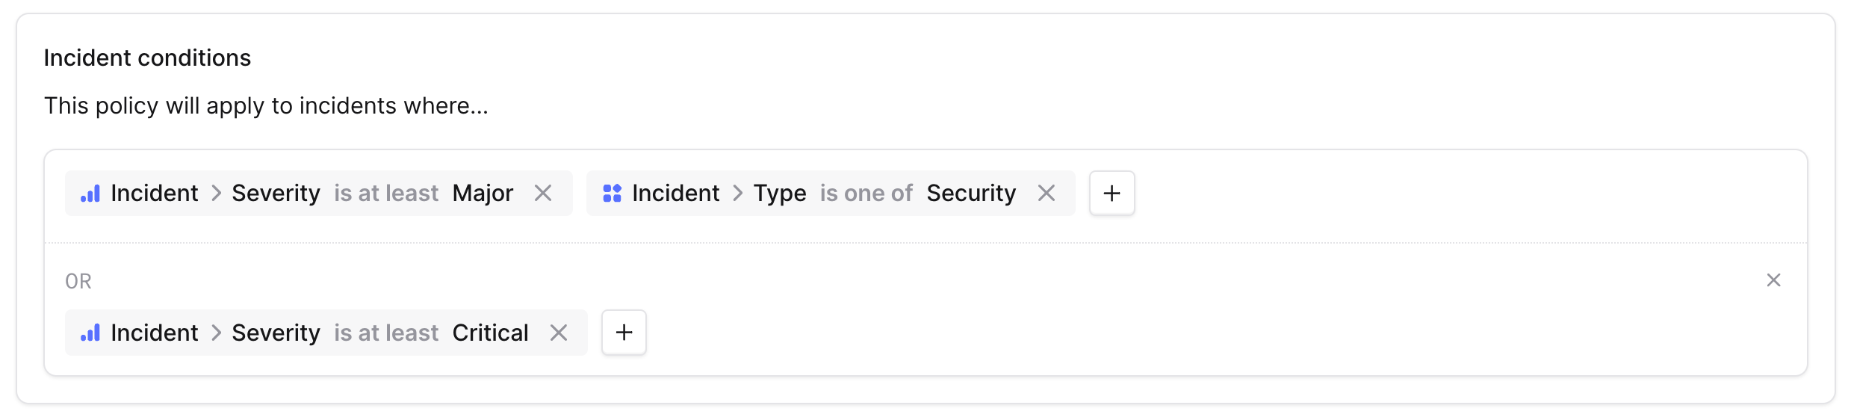
Task: Change the Major severity value
Action: 483,194
